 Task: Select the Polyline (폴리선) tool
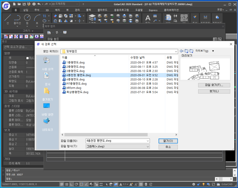point(17,19)
